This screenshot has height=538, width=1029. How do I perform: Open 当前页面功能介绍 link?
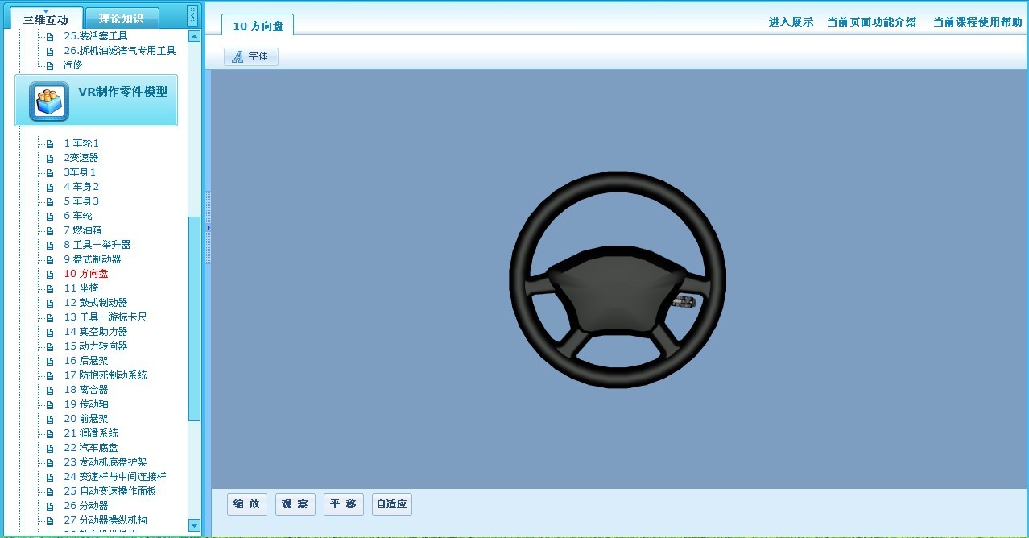pos(871,22)
